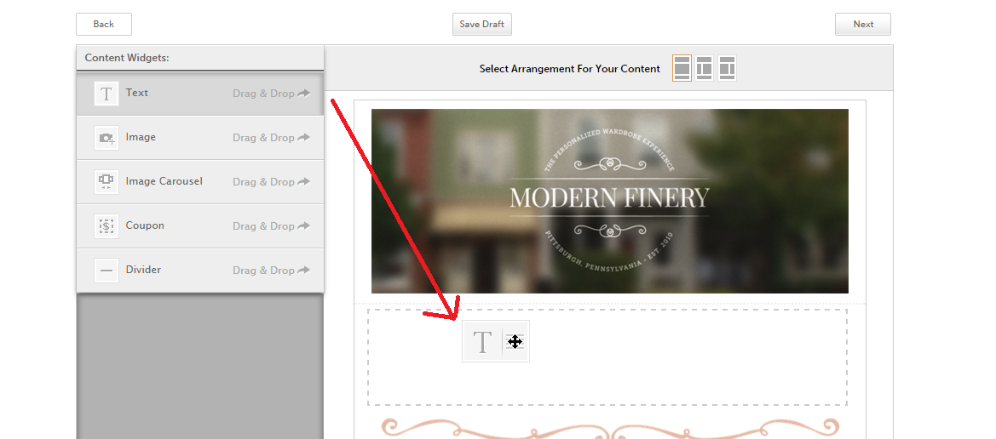Select the right-sidebar arrangement layout

point(726,68)
